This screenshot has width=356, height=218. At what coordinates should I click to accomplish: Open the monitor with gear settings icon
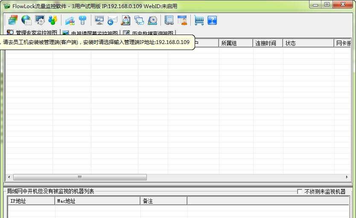40,20
